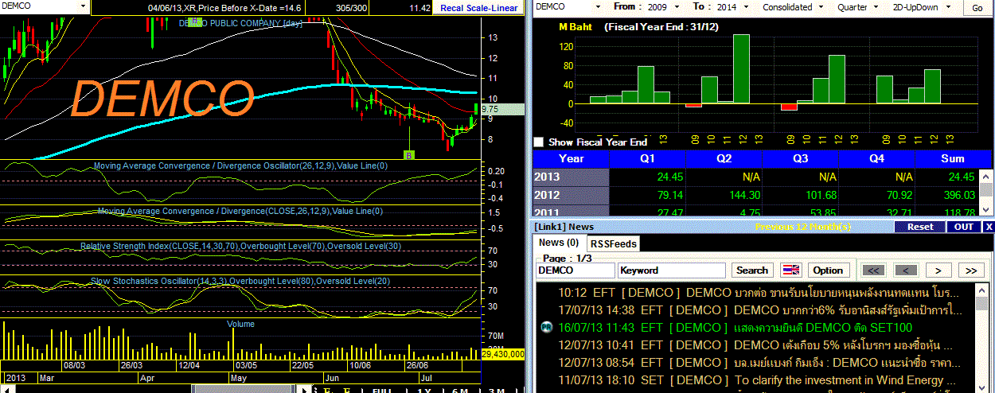This screenshot has width=995, height=393.
Task: Click the 2013 year row header
Action: [x=572, y=177]
